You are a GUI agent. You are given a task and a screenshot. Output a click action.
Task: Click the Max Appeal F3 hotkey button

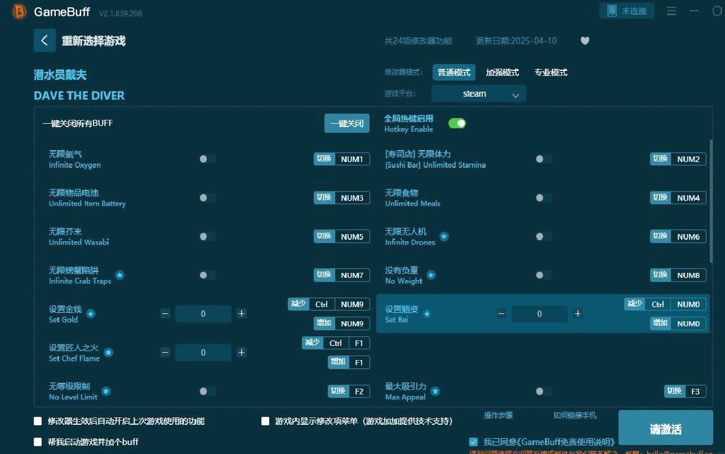[686, 391]
